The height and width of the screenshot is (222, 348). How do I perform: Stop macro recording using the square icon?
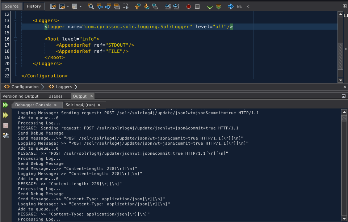[197, 6]
